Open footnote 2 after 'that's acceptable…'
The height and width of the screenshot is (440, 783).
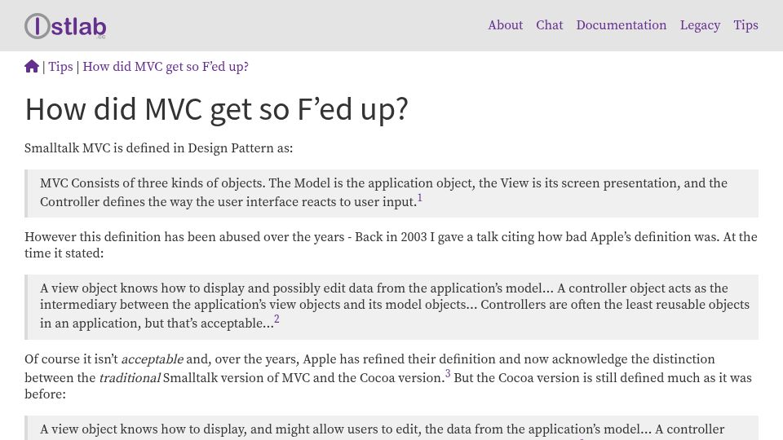(276, 319)
